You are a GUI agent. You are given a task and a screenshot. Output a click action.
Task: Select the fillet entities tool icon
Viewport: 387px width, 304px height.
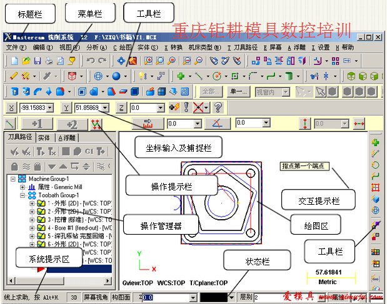[x=253, y=76]
